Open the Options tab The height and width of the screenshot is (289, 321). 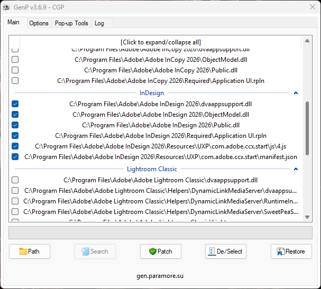(39, 23)
